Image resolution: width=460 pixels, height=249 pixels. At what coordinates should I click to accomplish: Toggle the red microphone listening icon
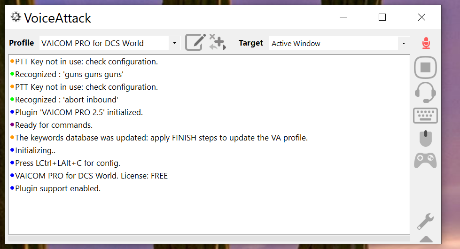(426, 43)
